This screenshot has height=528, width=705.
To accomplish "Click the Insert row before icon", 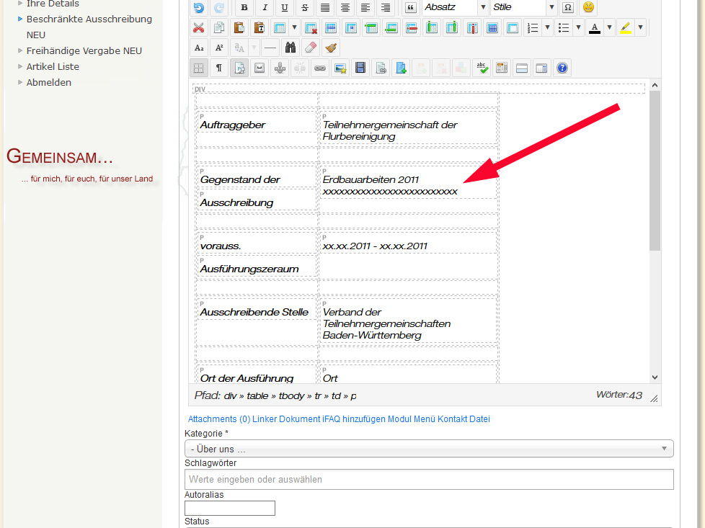I will pos(371,28).
